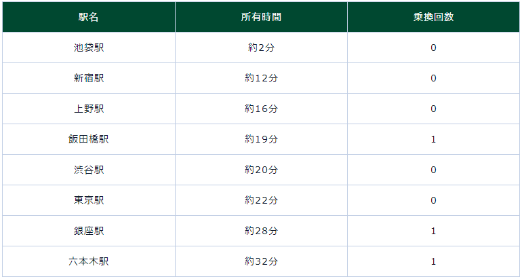Viewport: 522px width, 279px height.
Task: Click the 所有時間 column header
Action: pos(261,17)
